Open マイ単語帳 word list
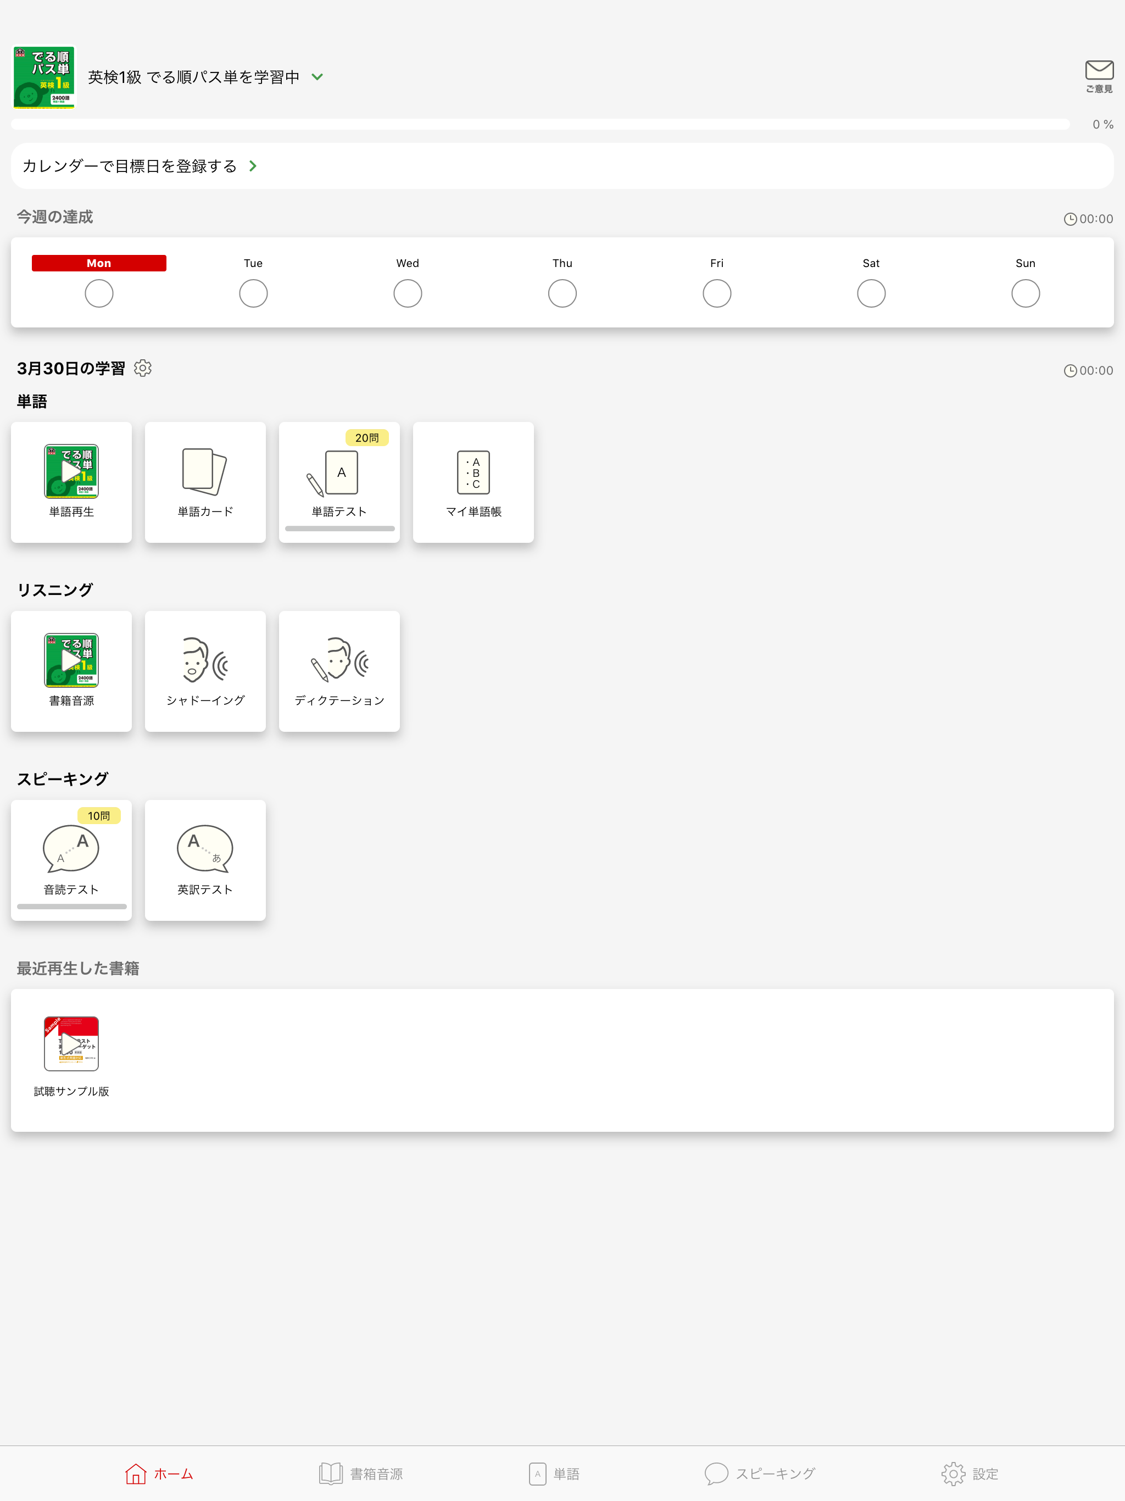This screenshot has height=1501, width=1125. [473, 482]
